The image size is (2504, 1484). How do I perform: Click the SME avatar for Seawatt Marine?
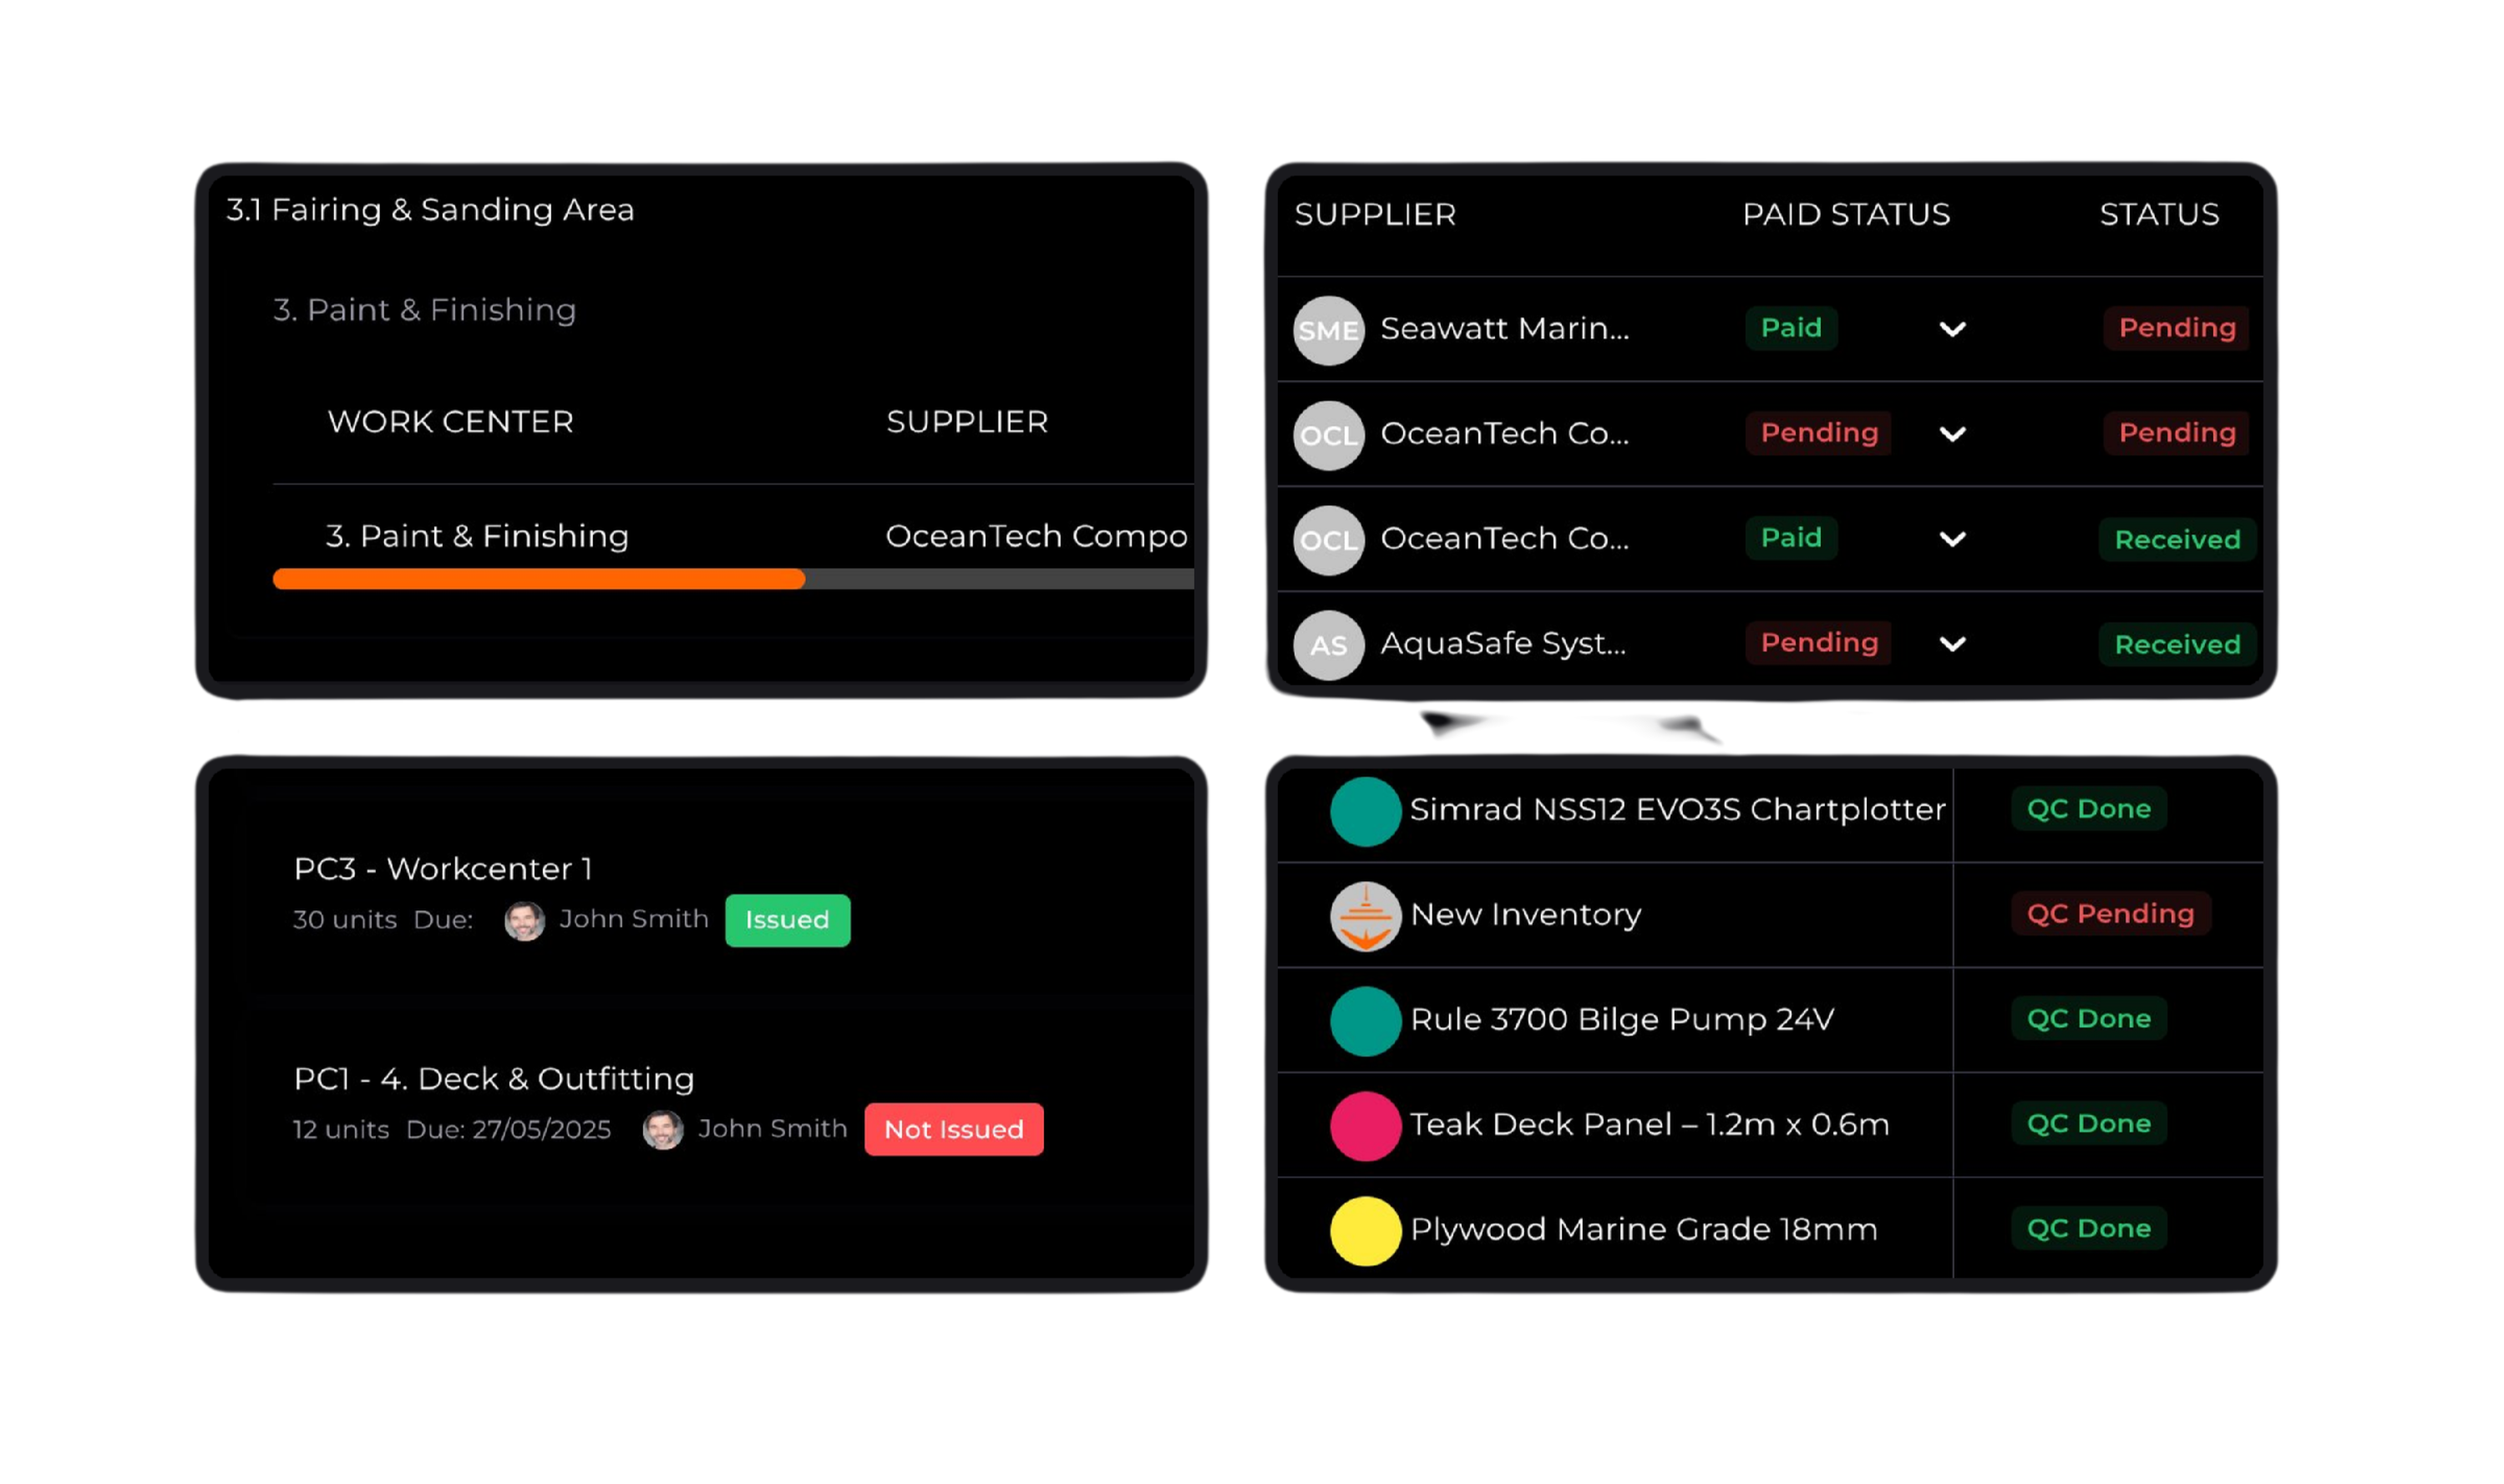[1328, 330]
